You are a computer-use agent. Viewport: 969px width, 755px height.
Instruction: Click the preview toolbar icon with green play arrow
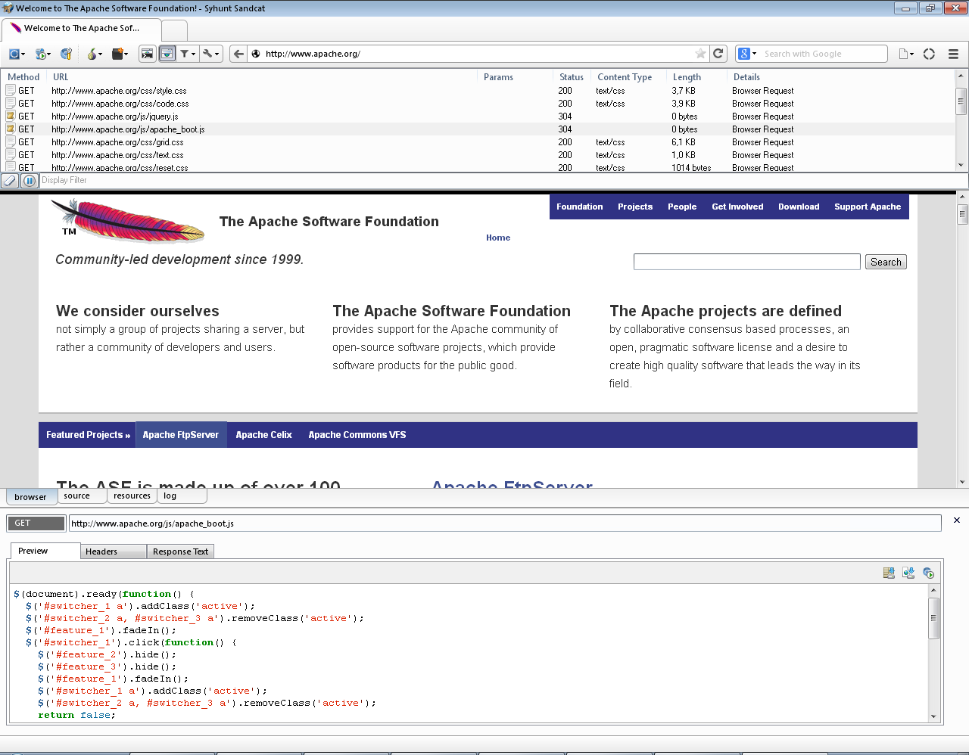[928, 573]
